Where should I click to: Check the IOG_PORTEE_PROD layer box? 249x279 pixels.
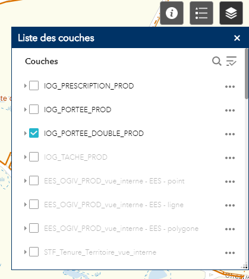pos(34,109)
